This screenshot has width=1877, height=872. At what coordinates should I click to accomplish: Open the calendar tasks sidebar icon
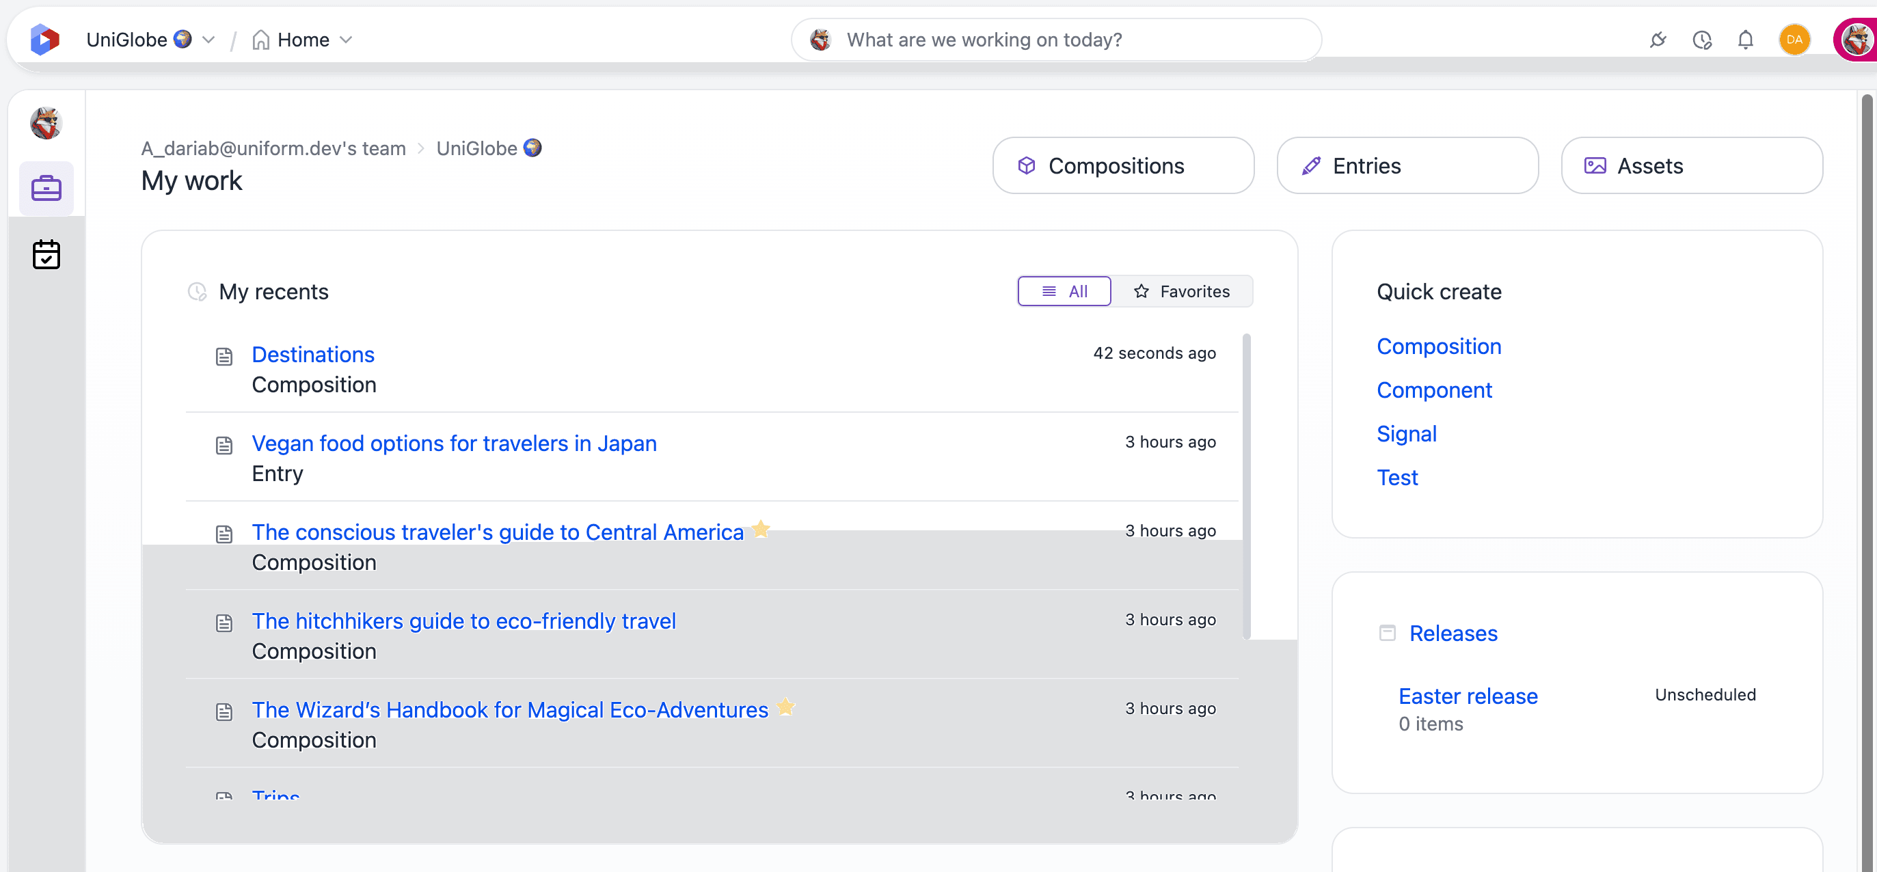46,254
